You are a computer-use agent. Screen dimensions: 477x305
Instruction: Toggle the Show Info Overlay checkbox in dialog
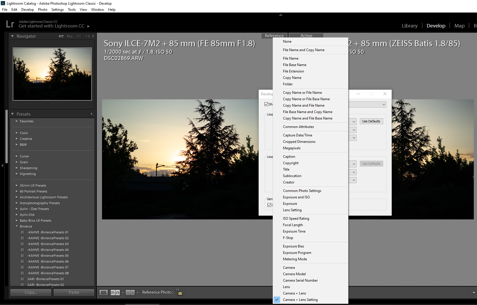click(x=266, y=104)
